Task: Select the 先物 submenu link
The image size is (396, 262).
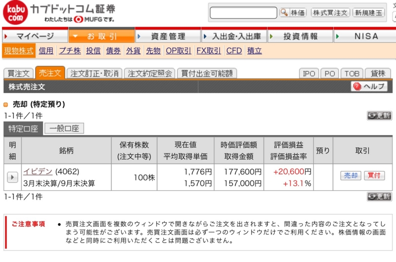Action: click(153, 51)
